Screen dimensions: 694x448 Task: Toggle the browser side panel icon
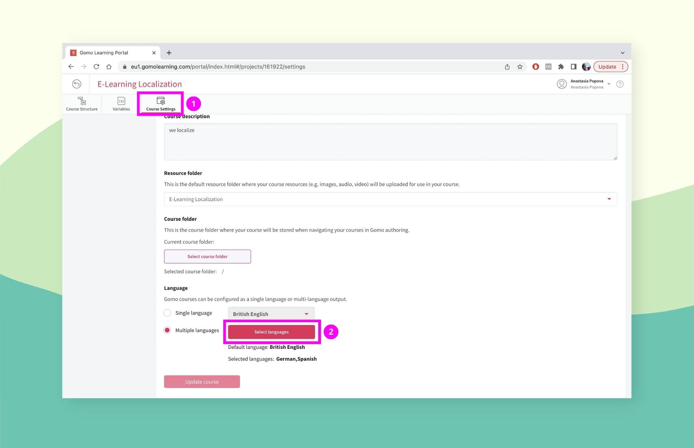(574, 67)
